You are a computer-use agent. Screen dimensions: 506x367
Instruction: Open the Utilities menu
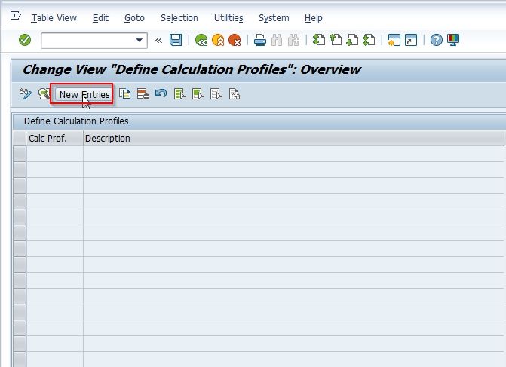click(x=228, y=18)
